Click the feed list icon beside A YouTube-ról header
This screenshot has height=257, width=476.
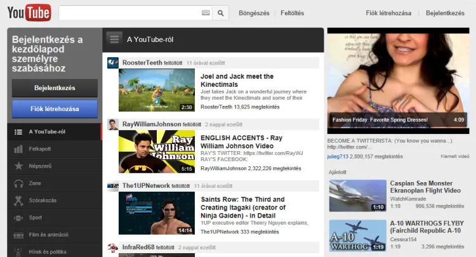click(x=114, y=39)
